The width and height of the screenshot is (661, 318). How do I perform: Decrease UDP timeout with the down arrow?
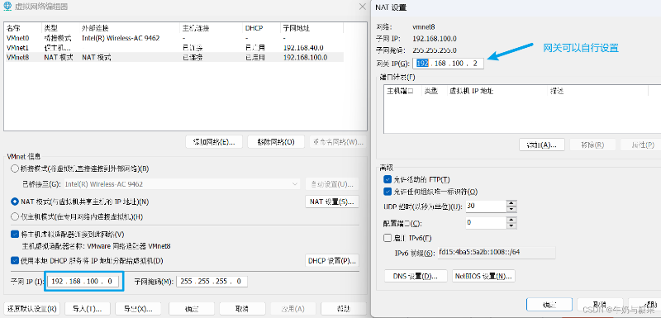pyautogui.click(x=511, y=210)
